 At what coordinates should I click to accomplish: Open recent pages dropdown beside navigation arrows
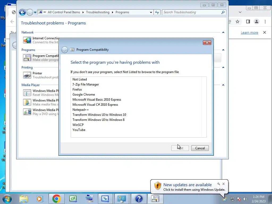35,12
